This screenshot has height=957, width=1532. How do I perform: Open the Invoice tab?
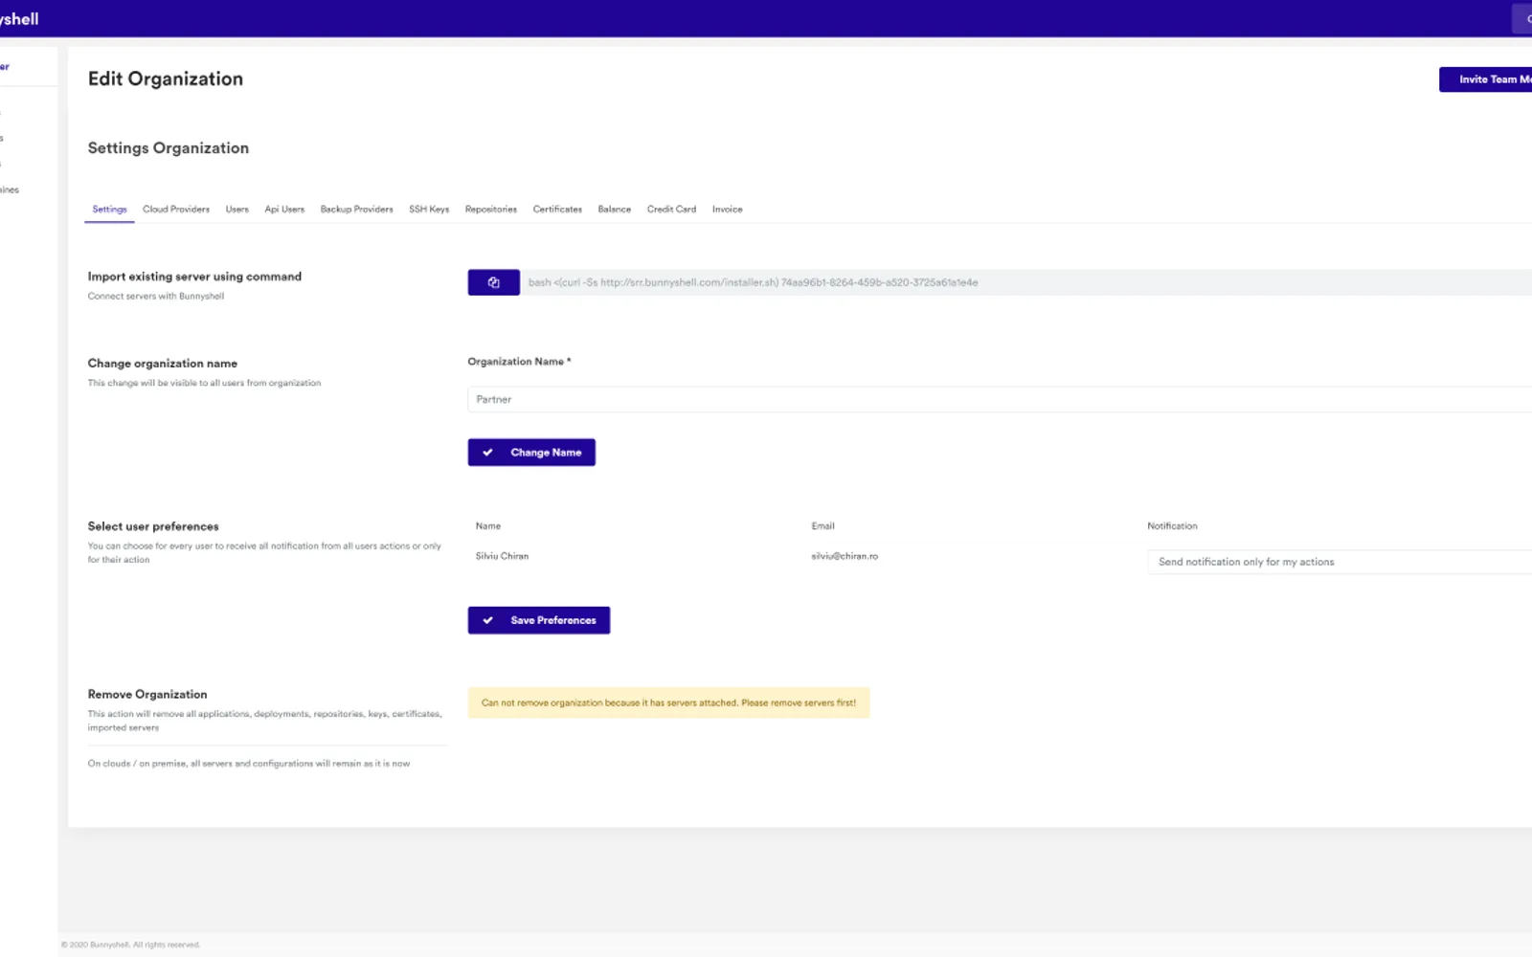(x=727, y=209)
